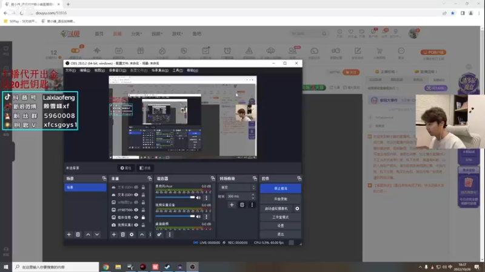Open Chrome from the Windows taskbar
485x272 pixels.
(x=105, y=267)
